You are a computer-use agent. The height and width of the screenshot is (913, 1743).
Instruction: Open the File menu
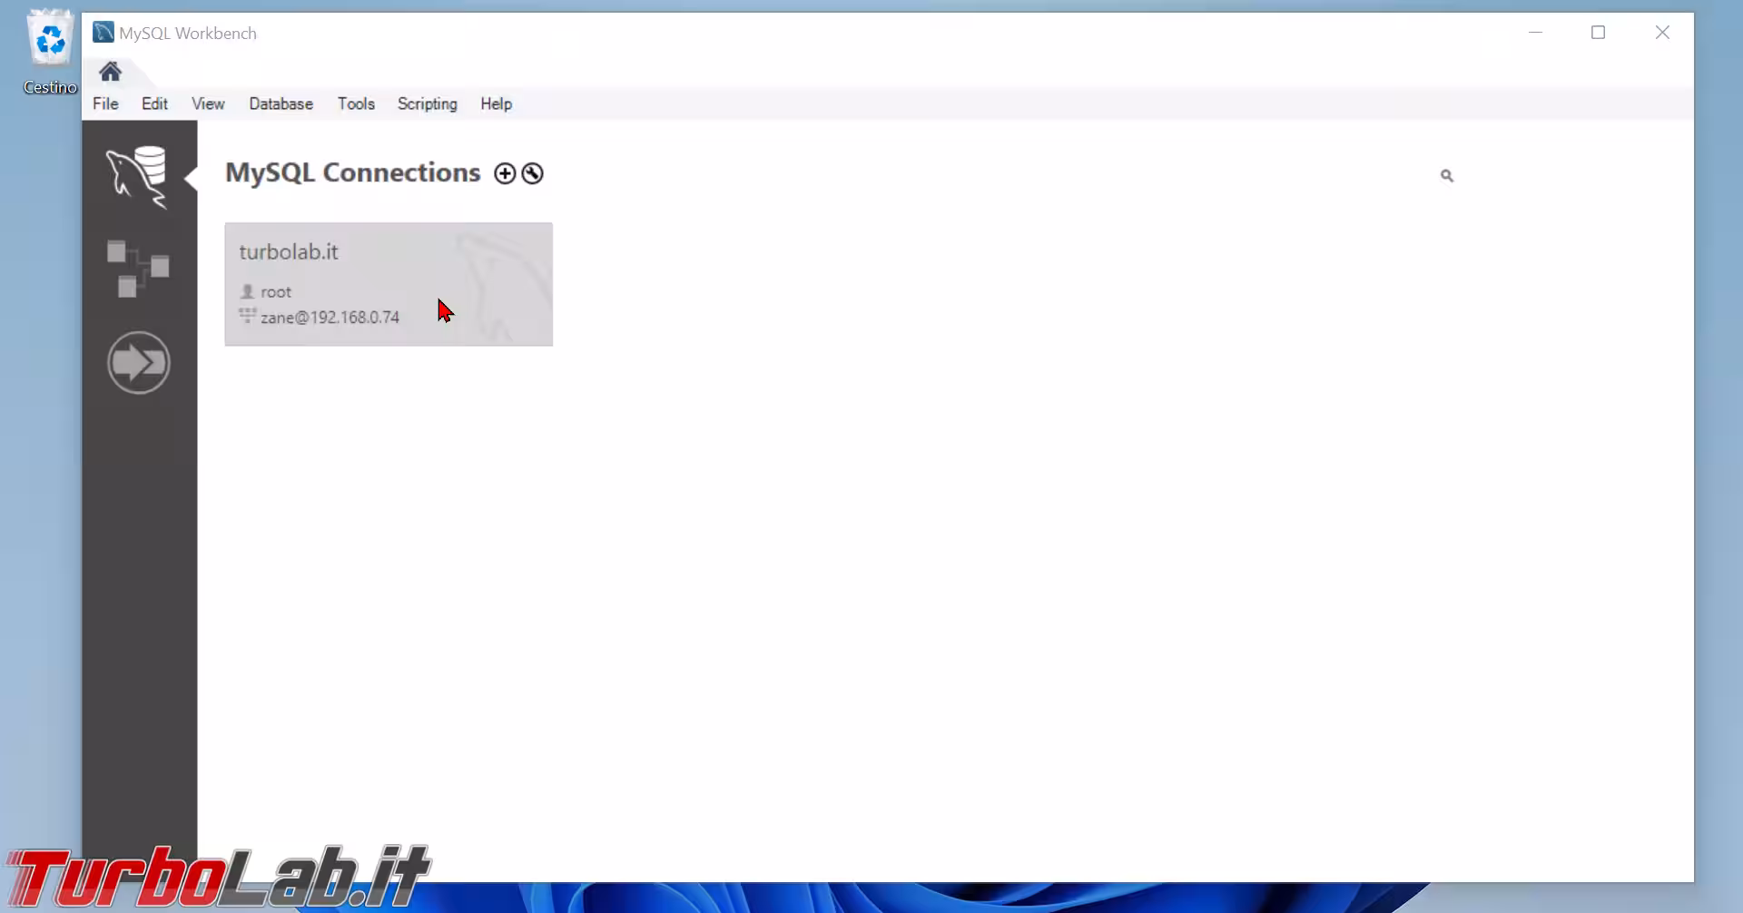coord(105,103)
